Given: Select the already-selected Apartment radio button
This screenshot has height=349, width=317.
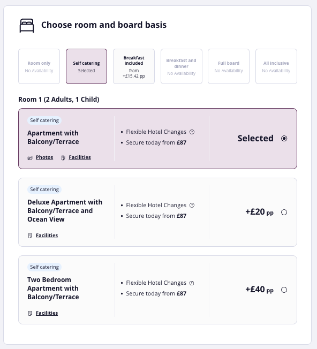Looking at the screenshot, I should [284, 139].
